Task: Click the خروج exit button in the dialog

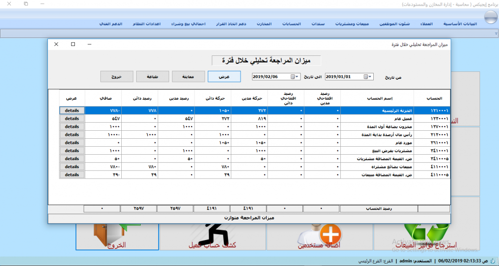Action: click(x=116, y=77)
